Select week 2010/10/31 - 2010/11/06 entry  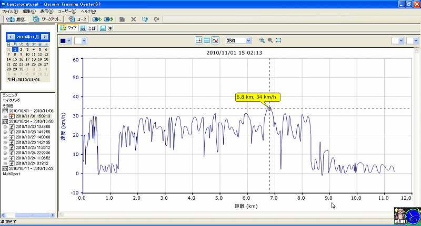tap(31, 111)
